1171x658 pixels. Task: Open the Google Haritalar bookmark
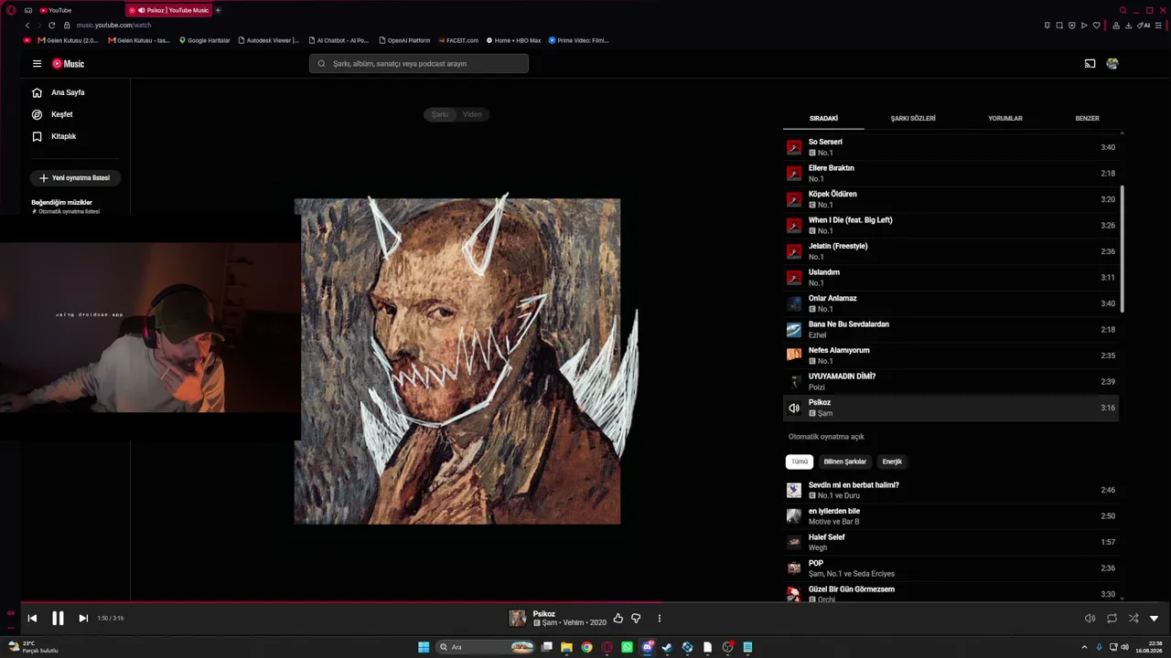[205, 40]
